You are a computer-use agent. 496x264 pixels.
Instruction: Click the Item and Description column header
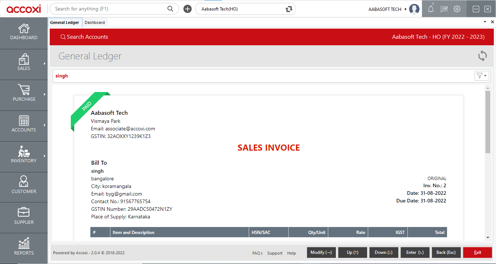[180, 232]
